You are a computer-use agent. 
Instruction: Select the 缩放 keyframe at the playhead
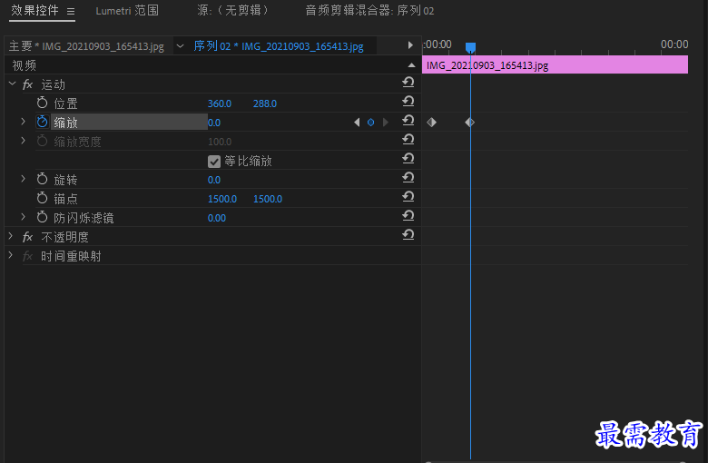pyautogui.click(x=470, y=122)
